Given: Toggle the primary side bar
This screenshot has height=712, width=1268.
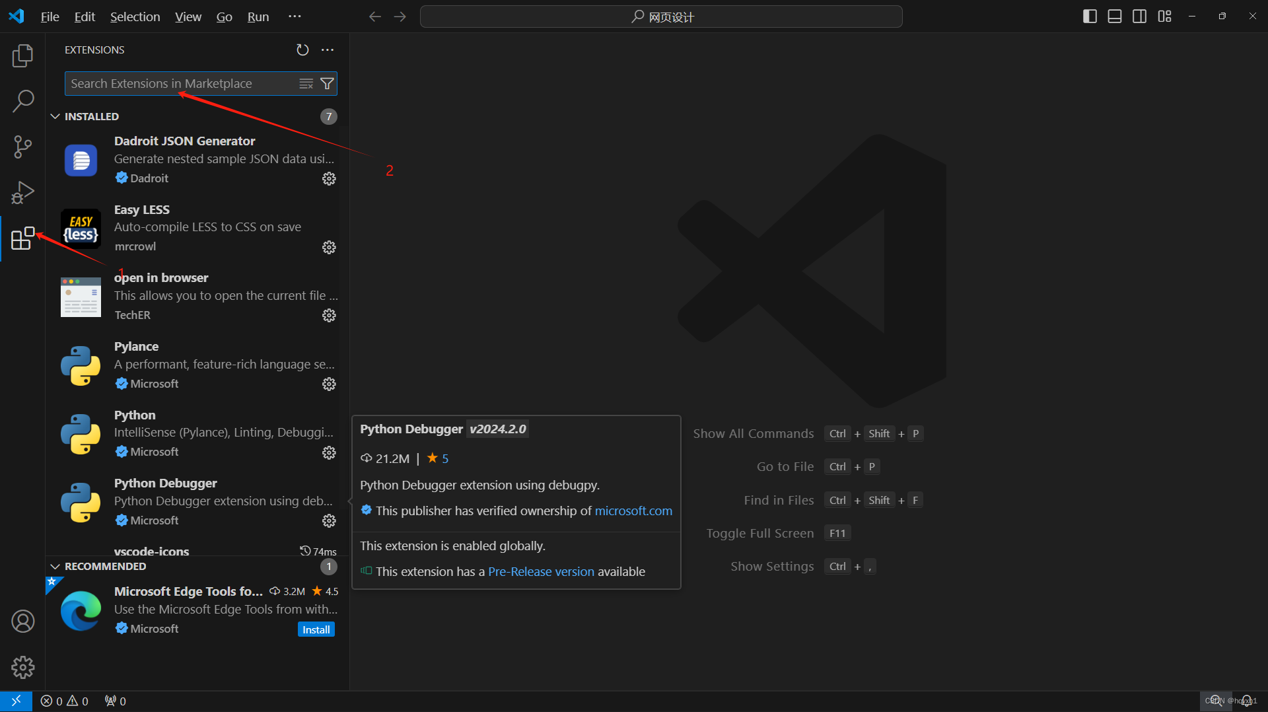Looking at the screenshot, I should point(1090,17).
